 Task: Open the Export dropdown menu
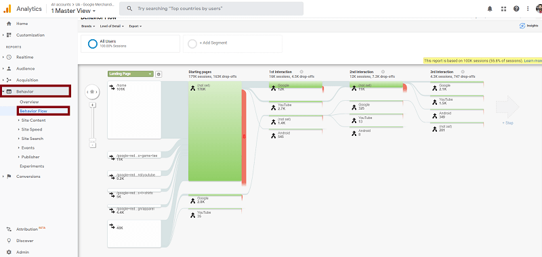135,26
